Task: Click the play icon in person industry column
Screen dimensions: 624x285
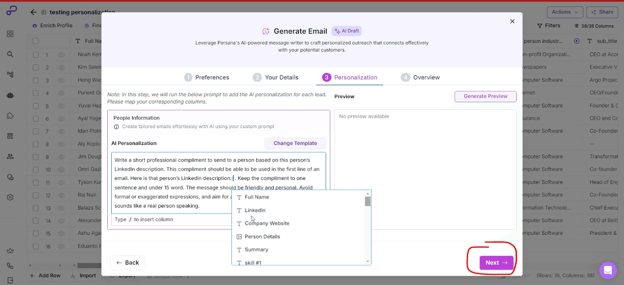Action: point(576,41)
